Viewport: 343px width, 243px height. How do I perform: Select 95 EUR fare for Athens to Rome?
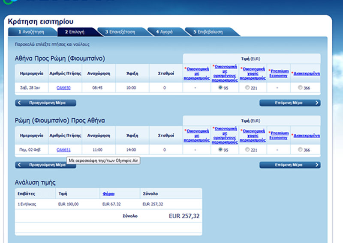(x=220, y=88)
